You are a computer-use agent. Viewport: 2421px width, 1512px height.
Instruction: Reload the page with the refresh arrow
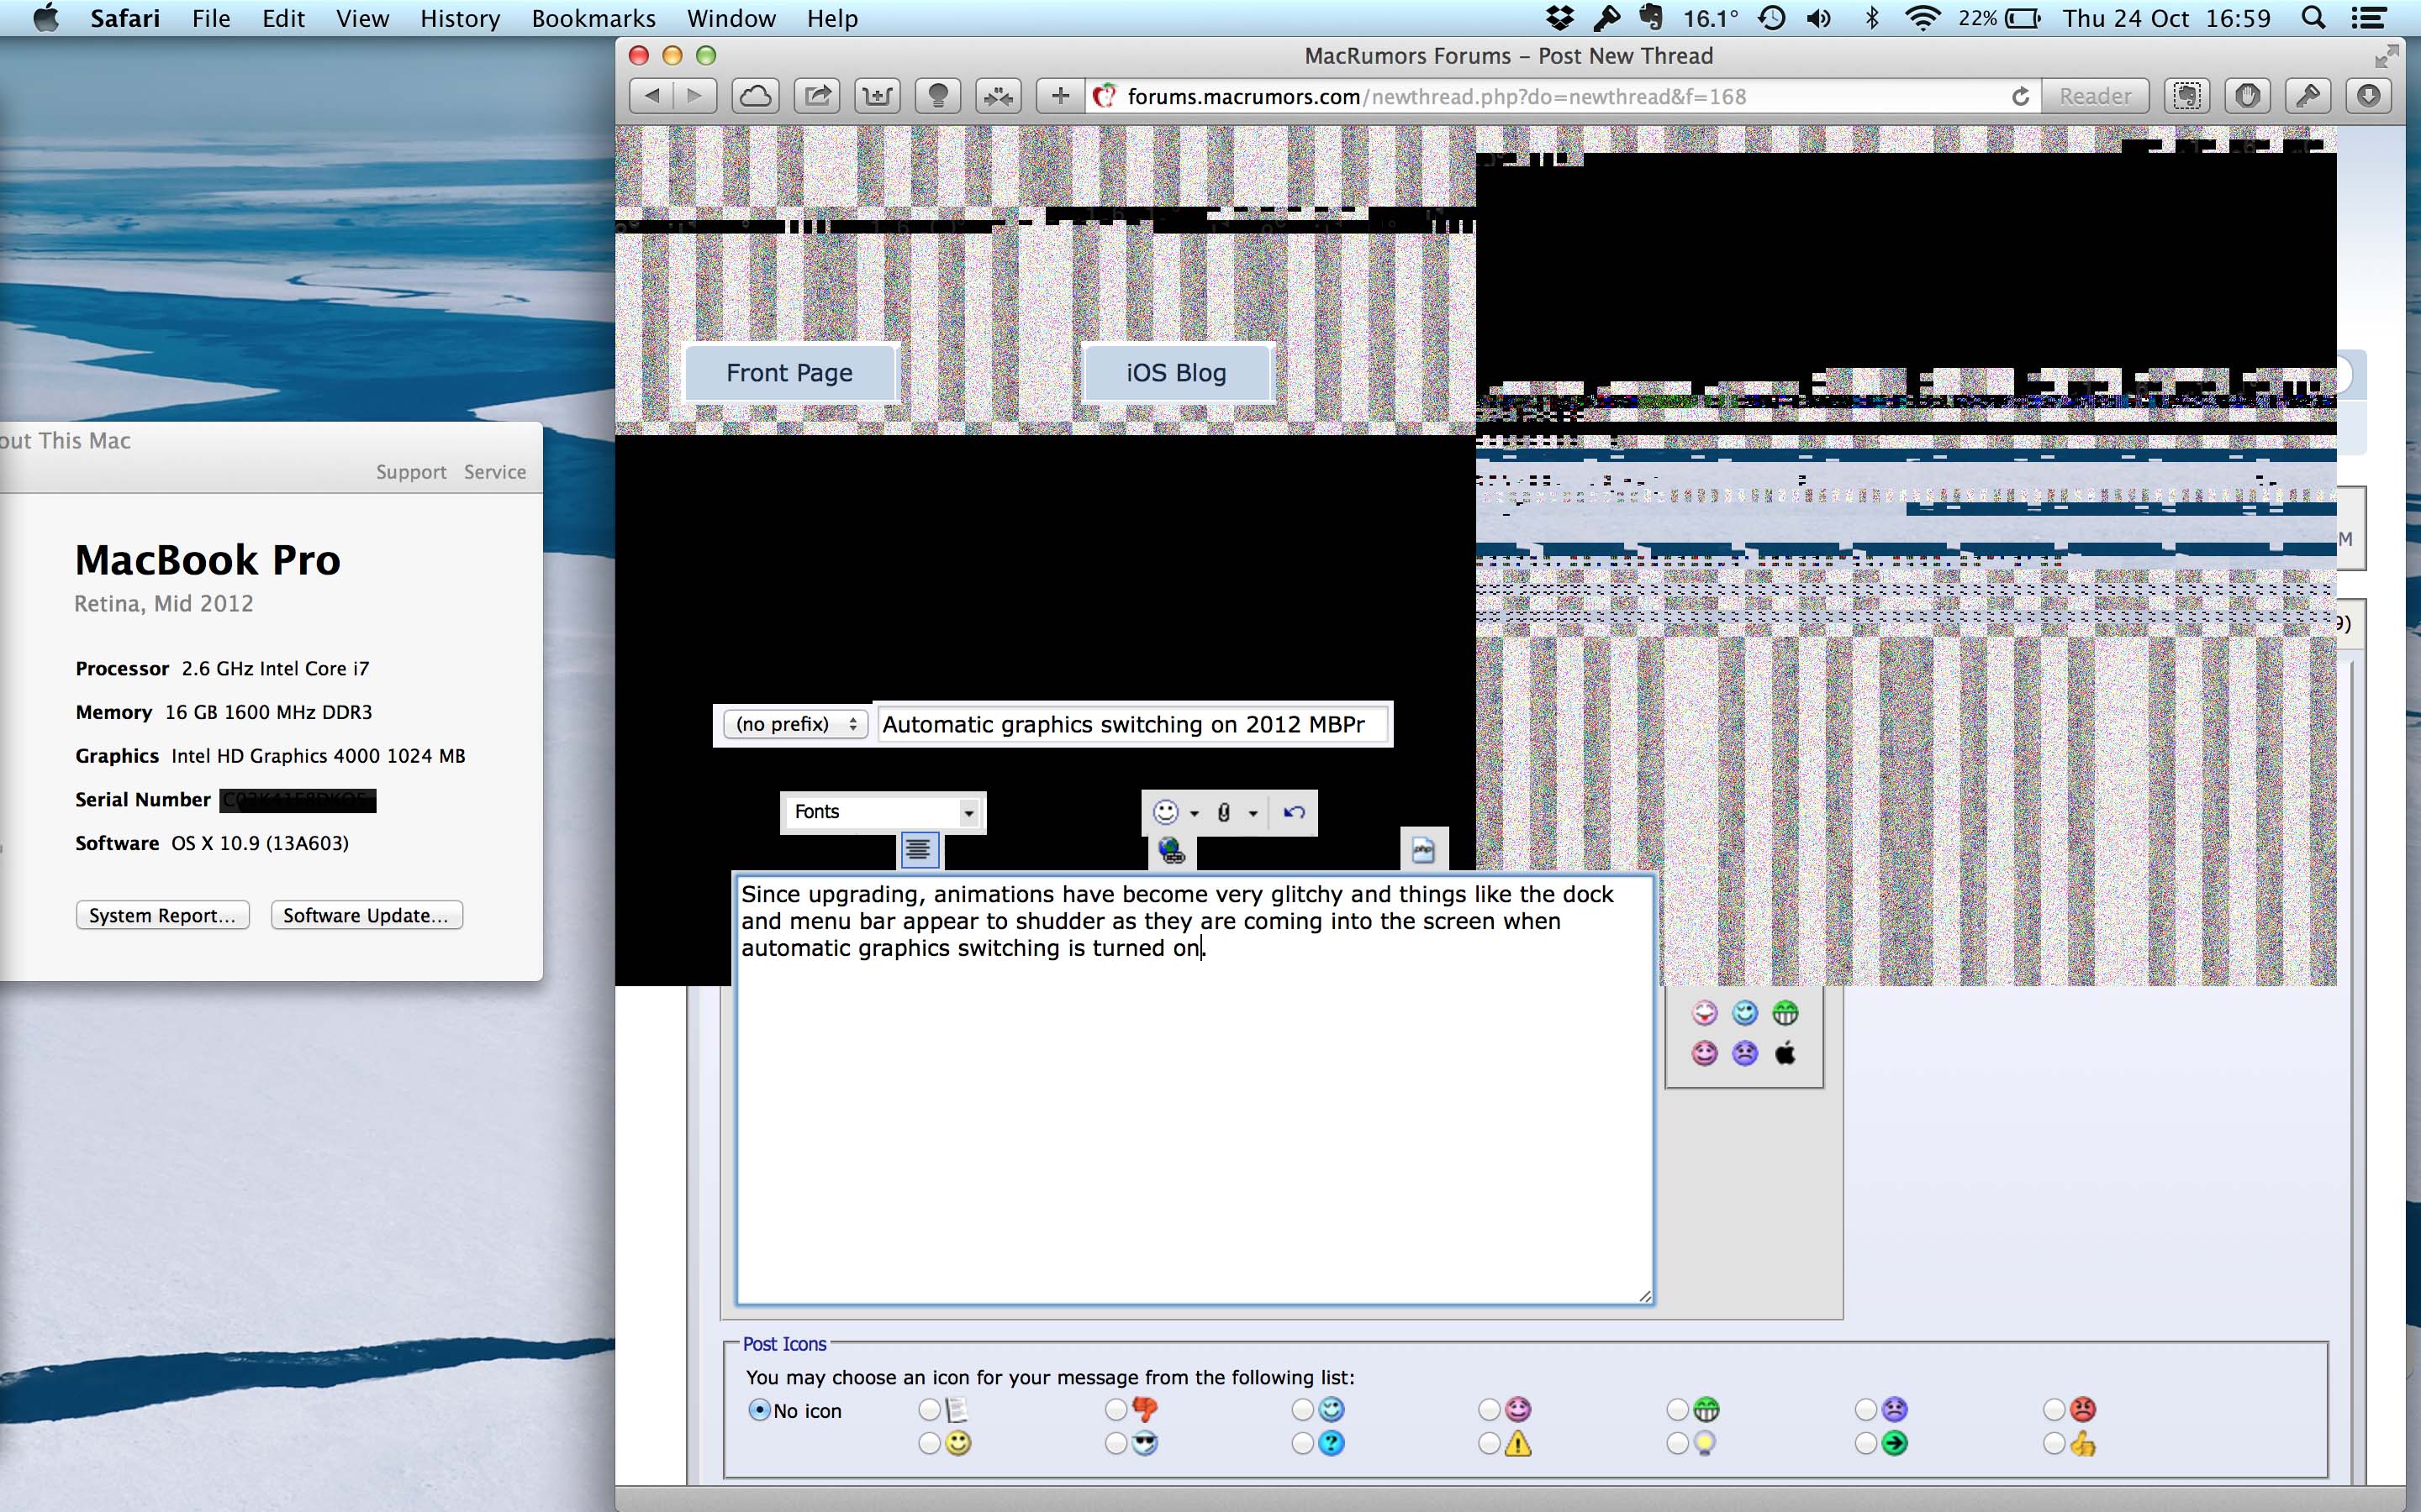[2020, 96]
